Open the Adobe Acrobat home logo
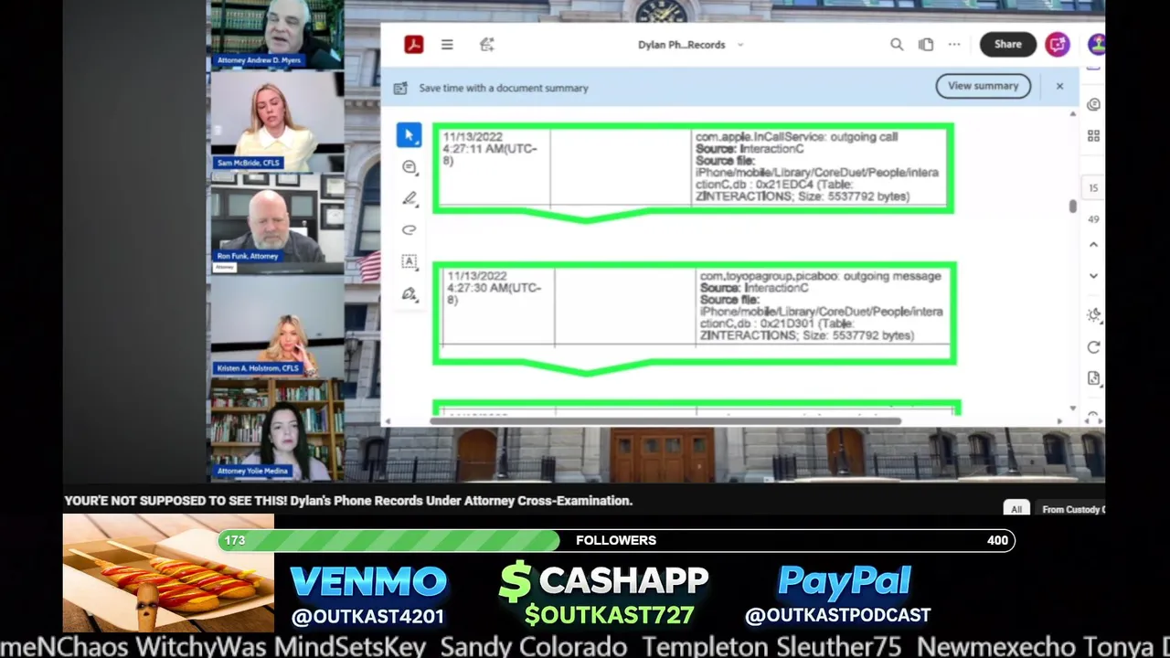The height and width of the screenshot is (658, 1170). 414,44
